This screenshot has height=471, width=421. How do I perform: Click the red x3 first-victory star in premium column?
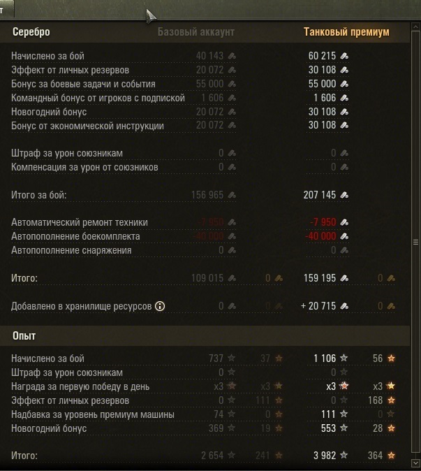[344, 386]
